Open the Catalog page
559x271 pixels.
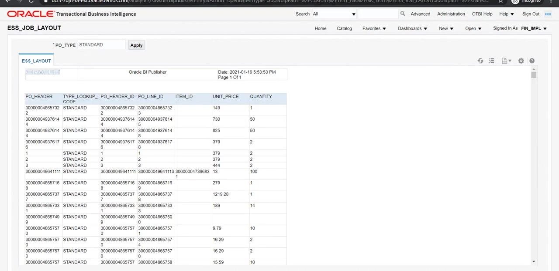(x=344, y=29)
